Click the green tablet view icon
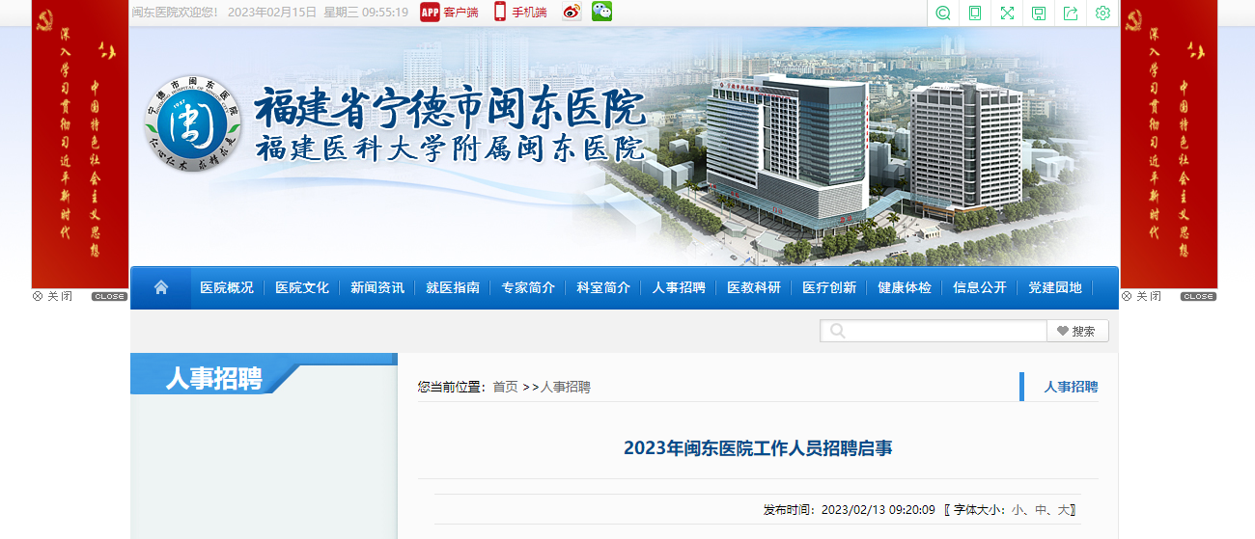Screen dimensions: 1255x539 tap(975, 13)
